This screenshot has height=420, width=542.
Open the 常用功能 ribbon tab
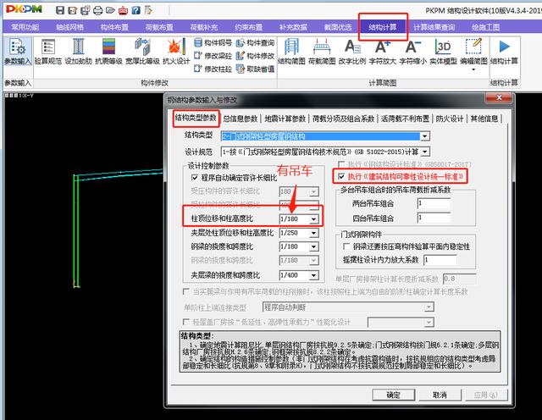tap(25, 27)
